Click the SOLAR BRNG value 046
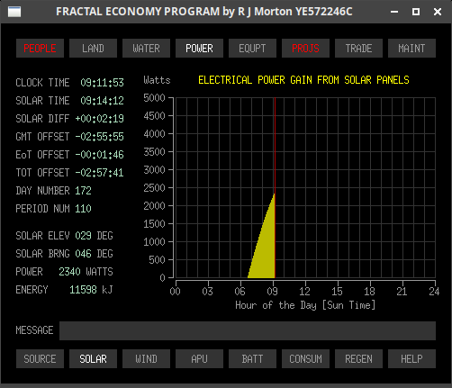The image size is (452, 388). tap(83, 254)
